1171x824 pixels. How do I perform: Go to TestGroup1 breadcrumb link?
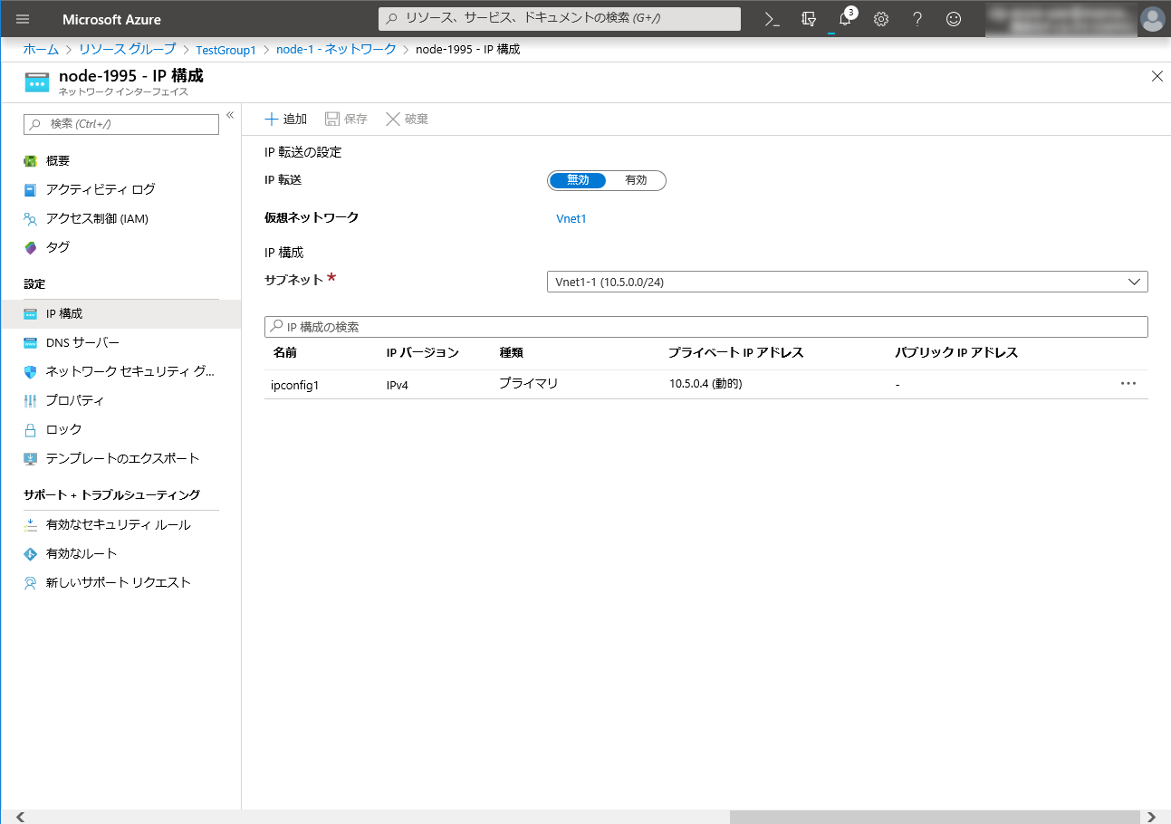coord(226,50)
